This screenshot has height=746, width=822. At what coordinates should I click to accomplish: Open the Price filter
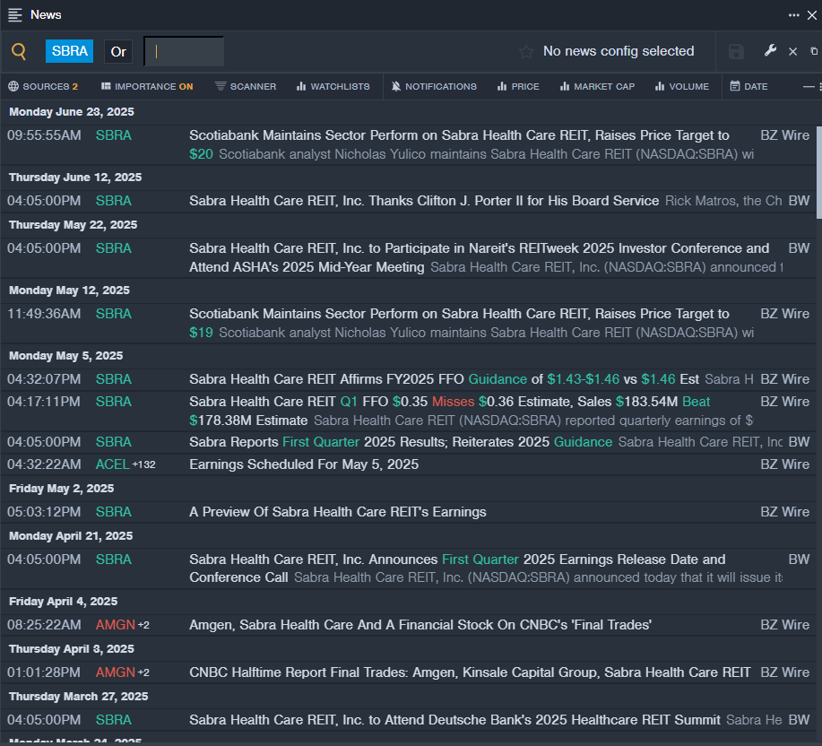click(x=518, y=86)
